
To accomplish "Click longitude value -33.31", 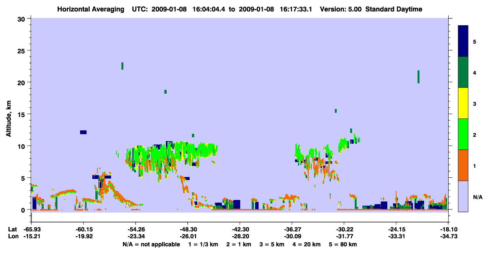I will [x=396, y=236].
